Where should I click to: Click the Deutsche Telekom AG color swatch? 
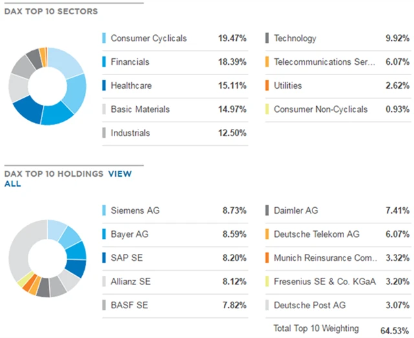267,234
